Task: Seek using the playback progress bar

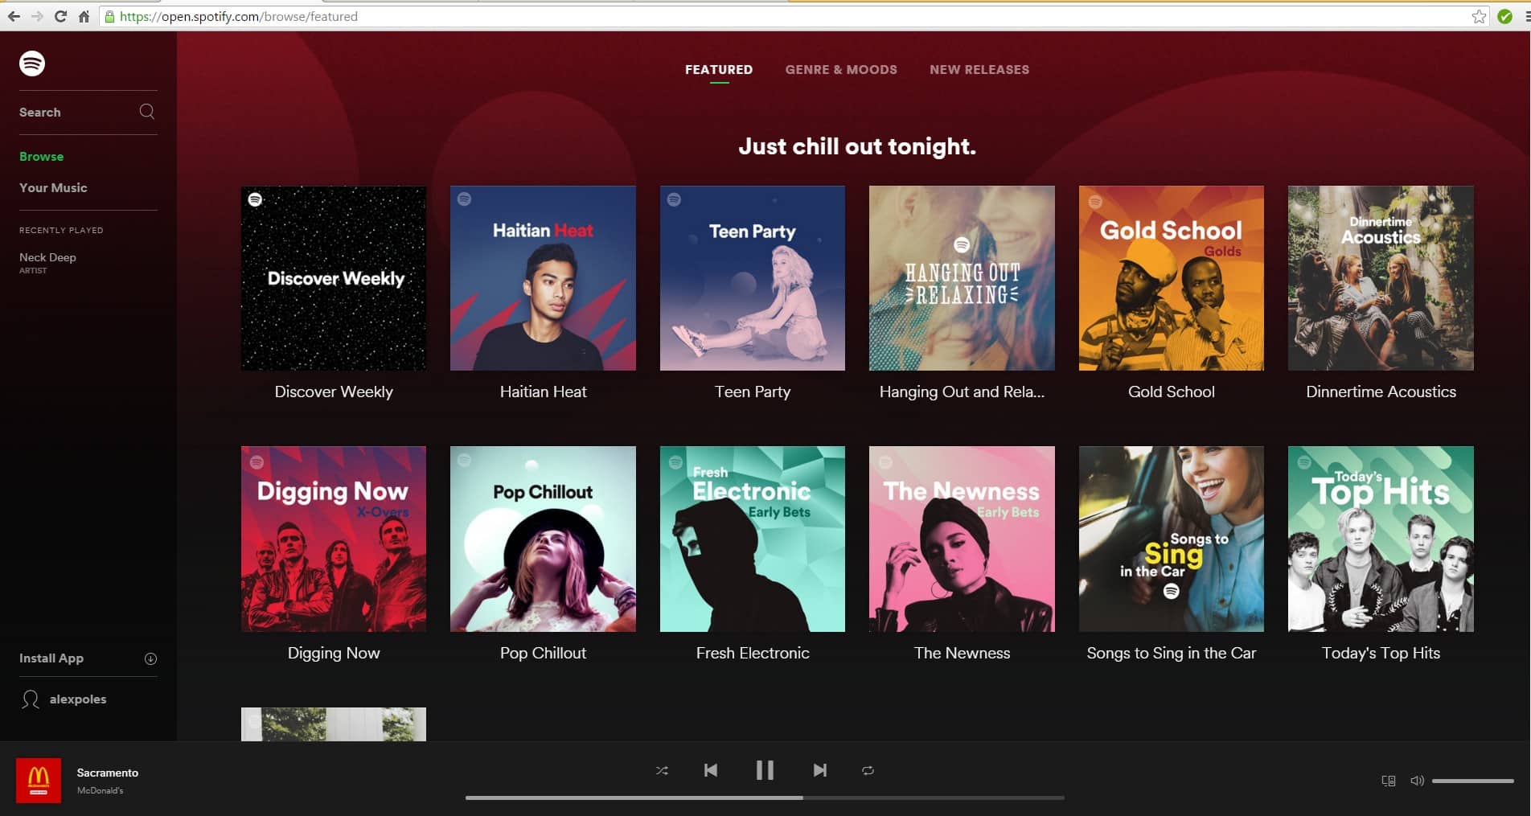Action: point(764,798)
